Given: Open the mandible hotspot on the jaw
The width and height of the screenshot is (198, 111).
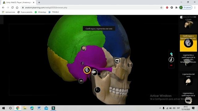Looking at the screenshot, I should pos(97,90).
